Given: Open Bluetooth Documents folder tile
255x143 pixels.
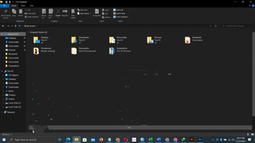Looking at the screenshot, I should pos(194,40).
